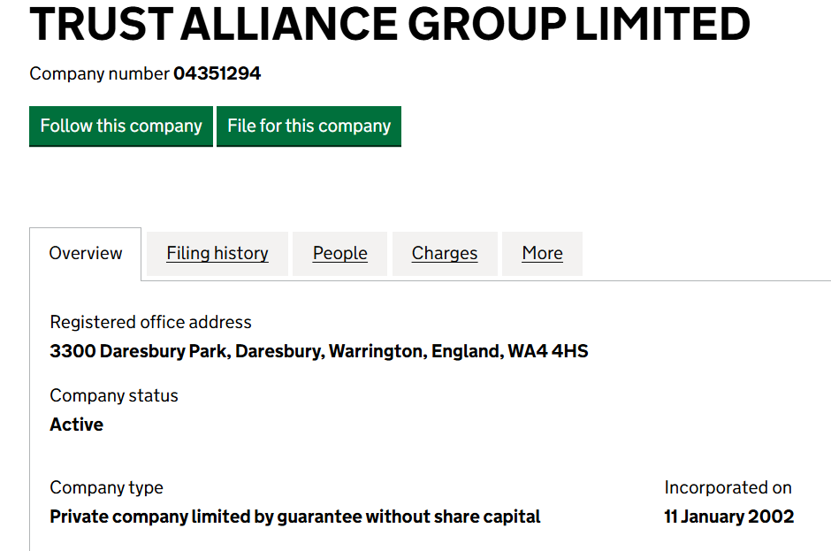Click the word Warrington in the address
The width and height of the screenshot is (831, 551).
coord(376,351)
